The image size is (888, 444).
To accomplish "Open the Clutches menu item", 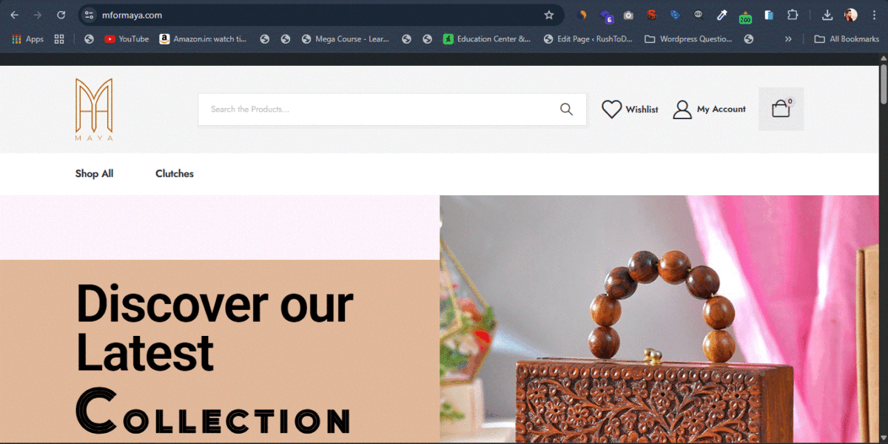I will 175,174.
